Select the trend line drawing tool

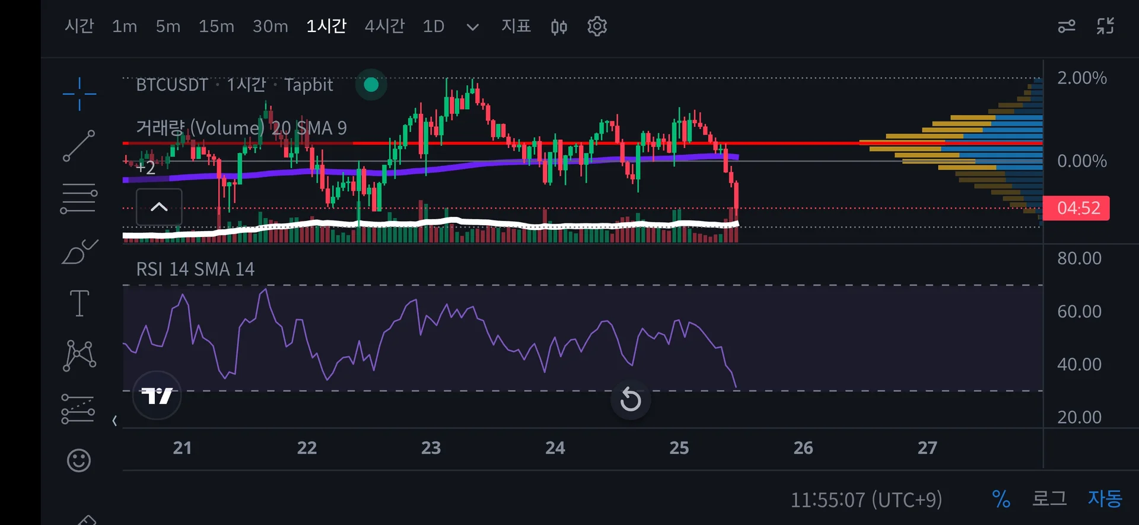tap(79, 146)
